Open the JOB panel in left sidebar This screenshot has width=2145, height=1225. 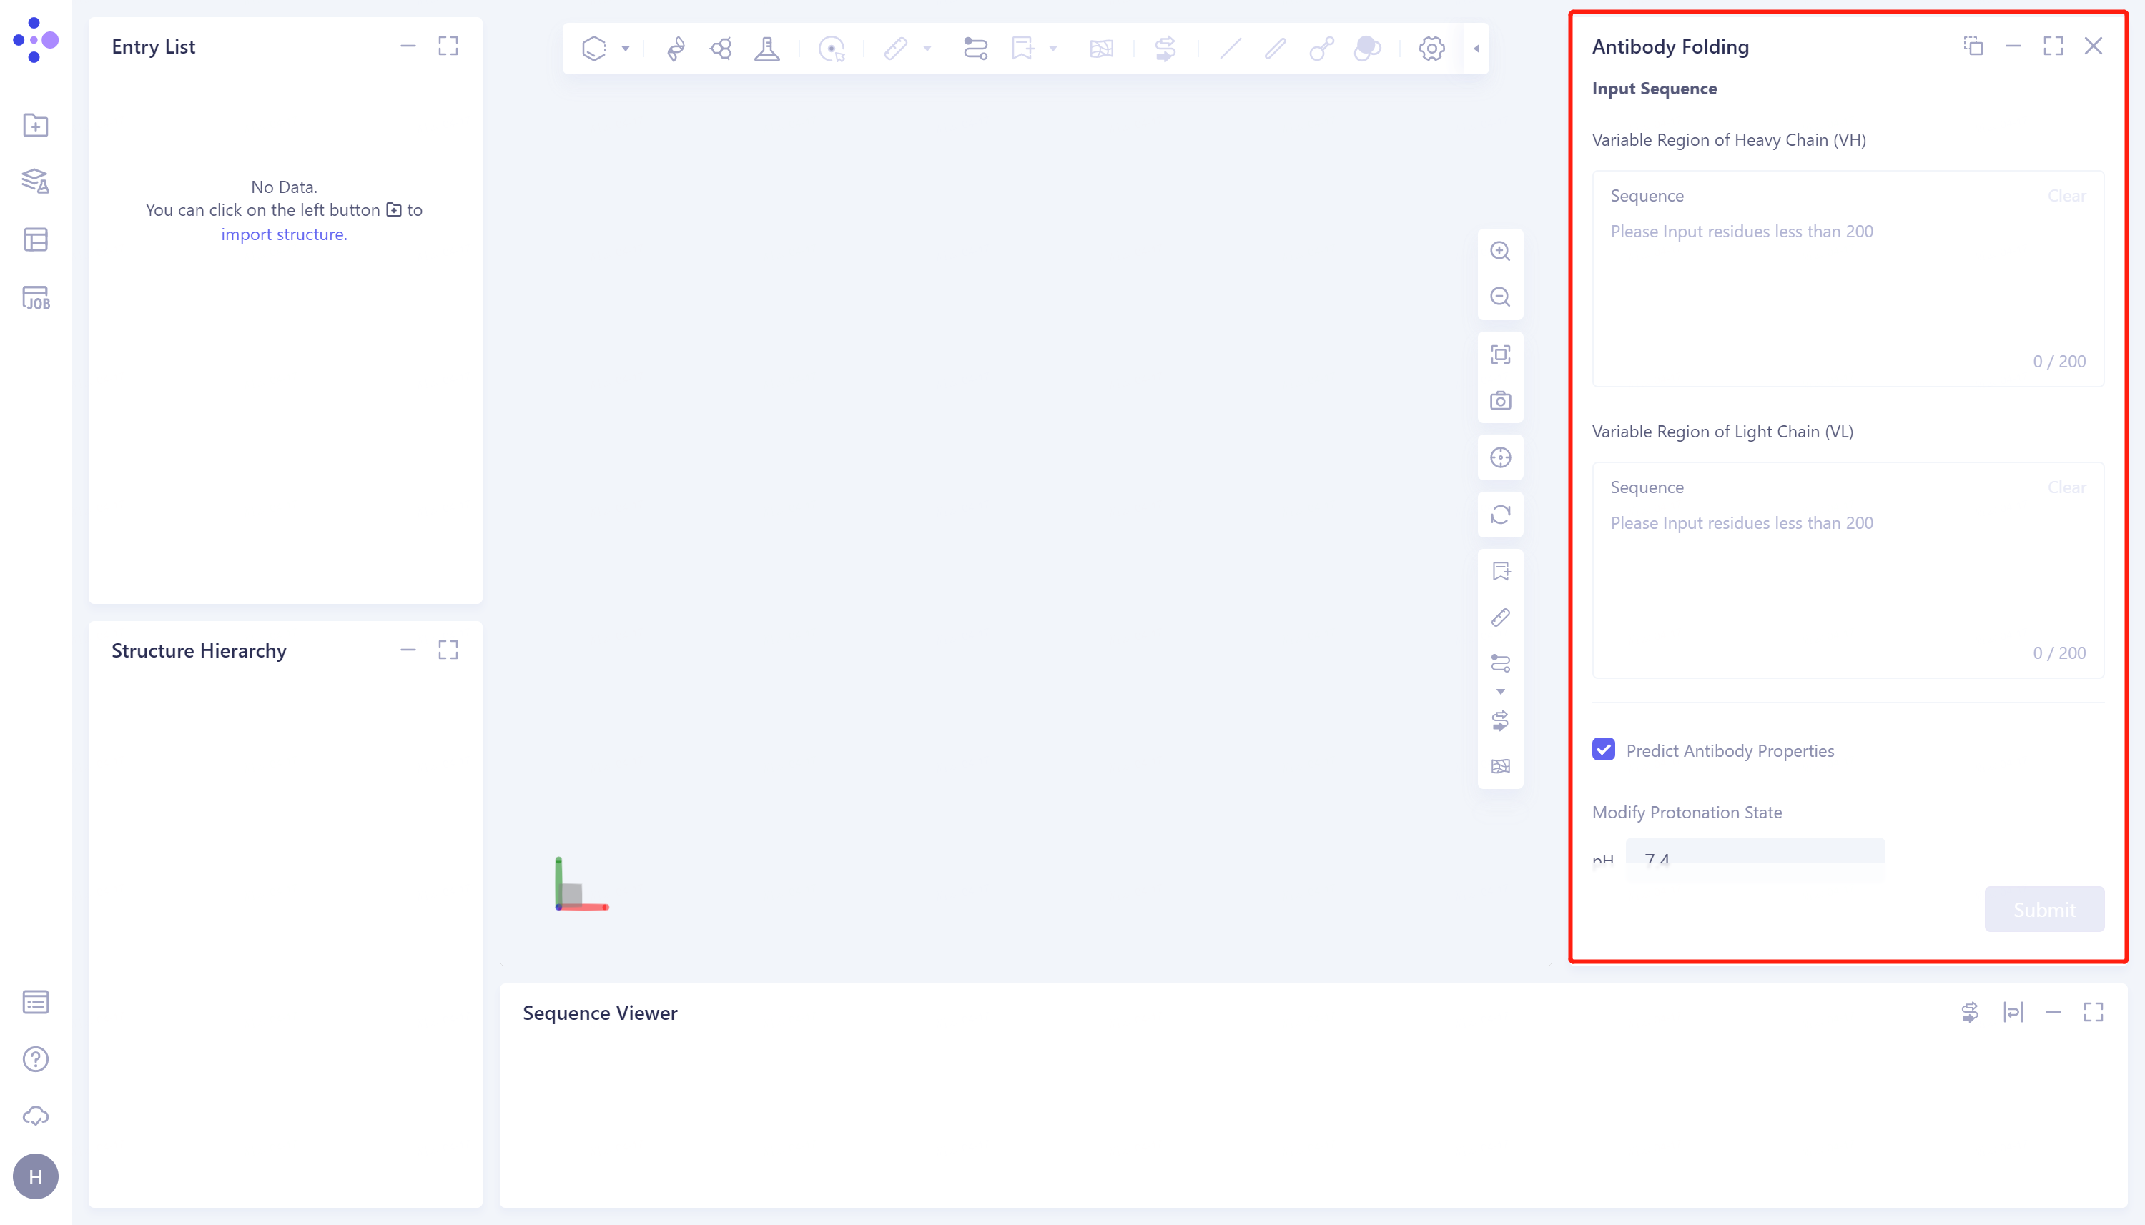[35, 298]
